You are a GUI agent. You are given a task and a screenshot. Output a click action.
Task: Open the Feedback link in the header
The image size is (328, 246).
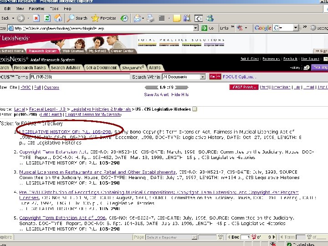click(x=290, y=59)
